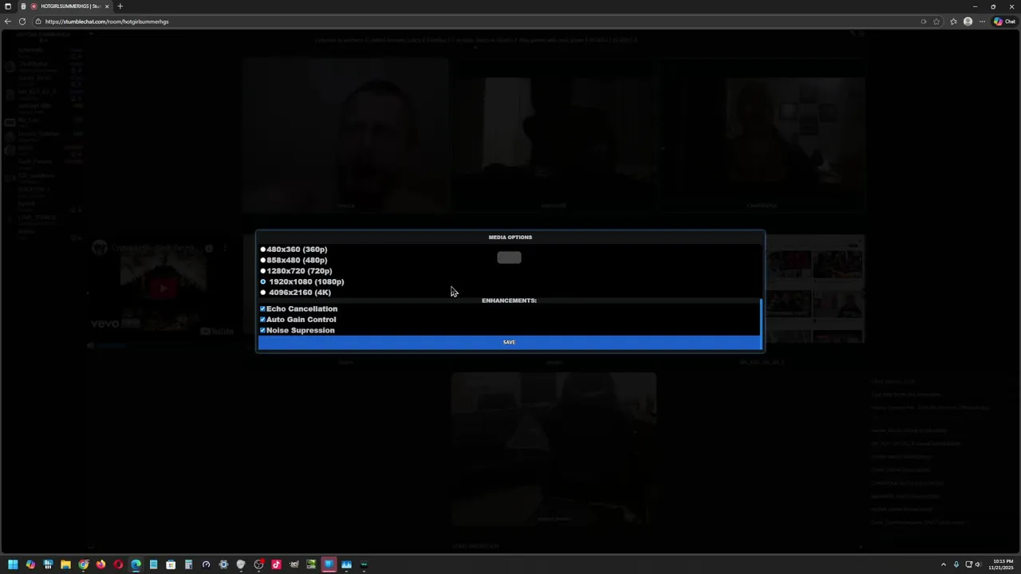Uncheck Auto Gain Control

pyautogui.click(x=262, y=320)
